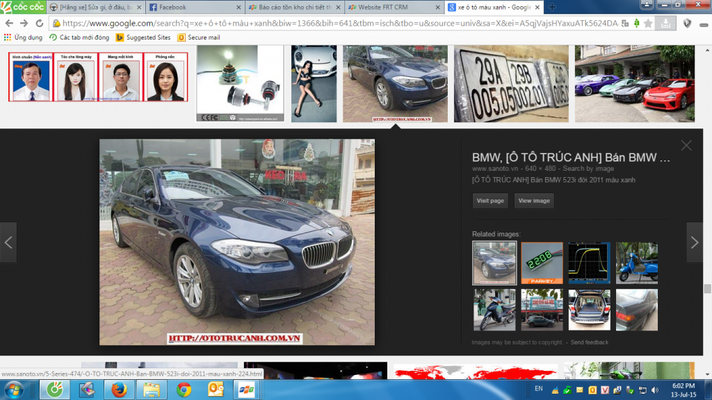Close the Website FRT CRM tab
This screenshot has width=712, height=400.
click(438, 7)
